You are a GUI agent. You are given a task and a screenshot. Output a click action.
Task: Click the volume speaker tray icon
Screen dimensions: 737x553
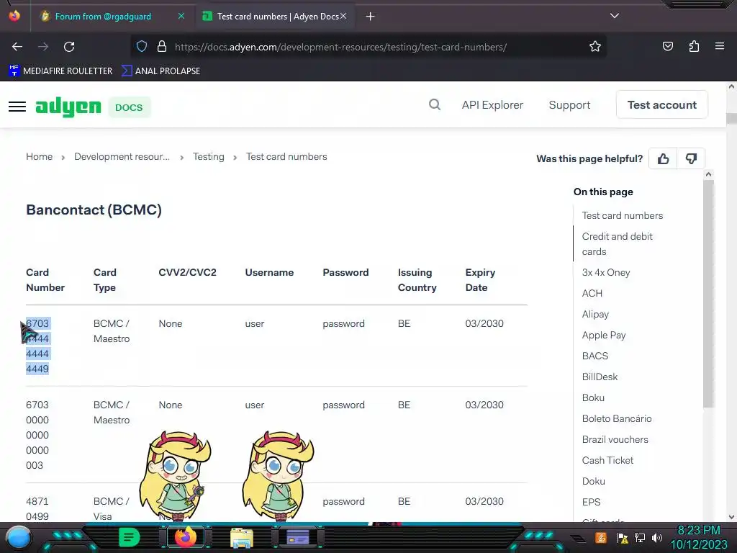point(657,537)
